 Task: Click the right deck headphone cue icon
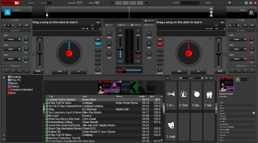pyautogui.click(x=138, y=62)
